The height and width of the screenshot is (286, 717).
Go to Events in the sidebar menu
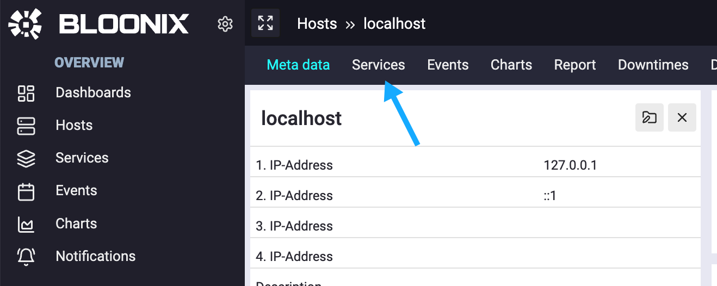tap(76, 190)
